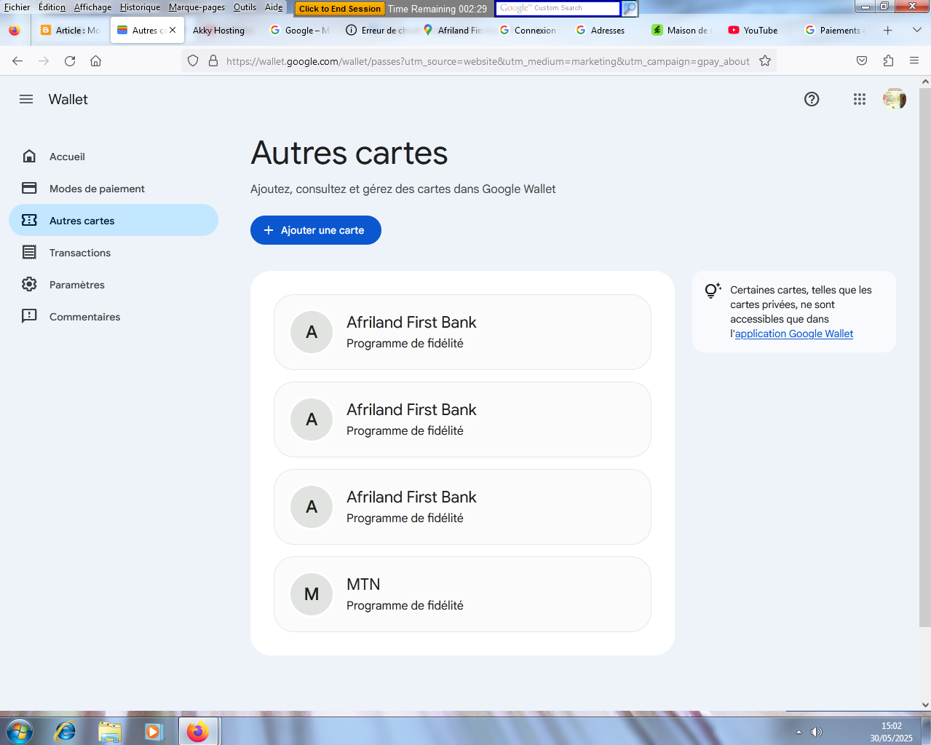This screenshot has height=745, width=931.
Task: Click the Ajouter une carte button
Action: (x=316, y=230)
